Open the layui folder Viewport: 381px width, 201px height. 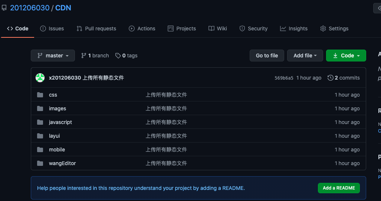55,136
